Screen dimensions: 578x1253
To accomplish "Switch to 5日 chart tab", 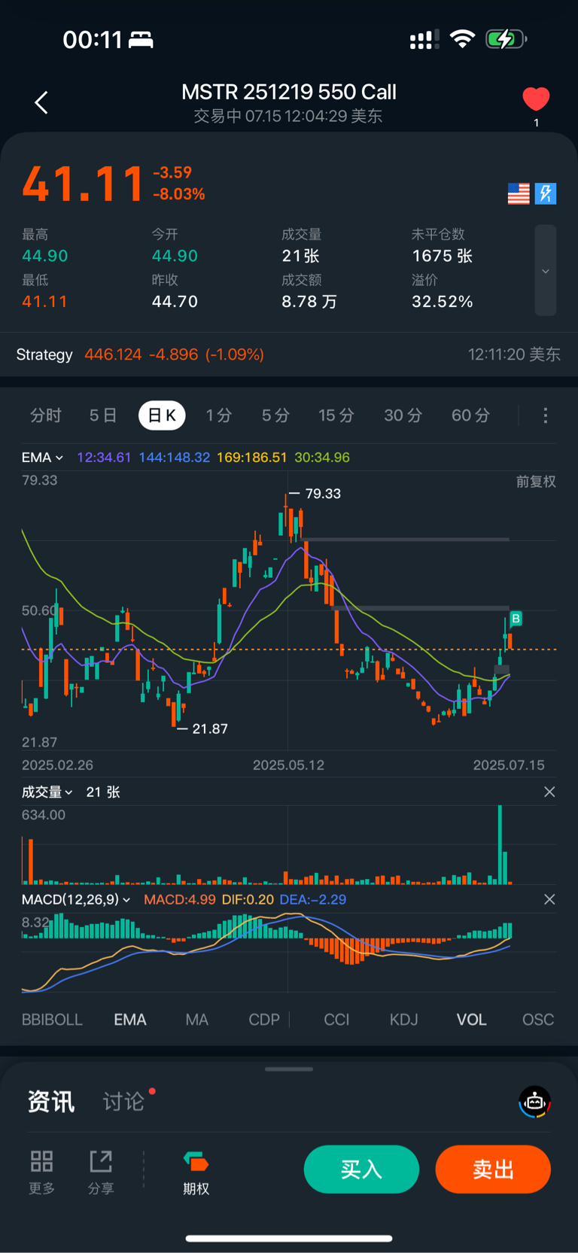I will 103,415.
